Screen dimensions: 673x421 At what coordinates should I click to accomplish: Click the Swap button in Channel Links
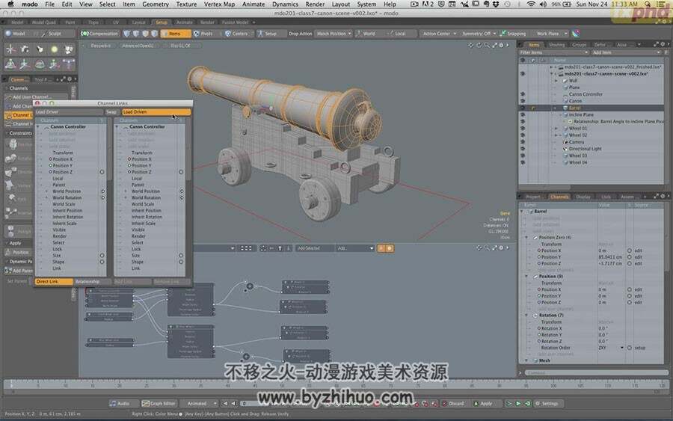pyautogui.click(x=111, y=112)
